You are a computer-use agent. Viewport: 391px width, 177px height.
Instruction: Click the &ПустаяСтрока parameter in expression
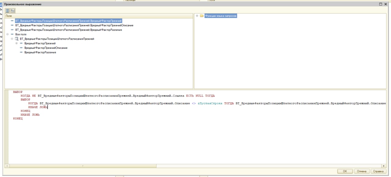click(210, 104)
